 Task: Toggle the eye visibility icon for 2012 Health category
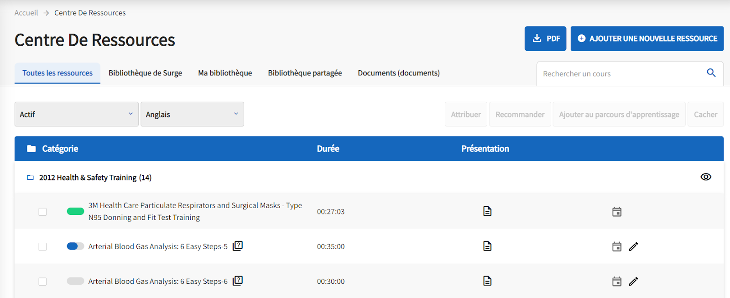pyautogui.click(x=705, y=177)
